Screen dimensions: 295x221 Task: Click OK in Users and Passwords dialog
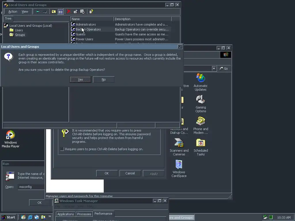point(107,173)
